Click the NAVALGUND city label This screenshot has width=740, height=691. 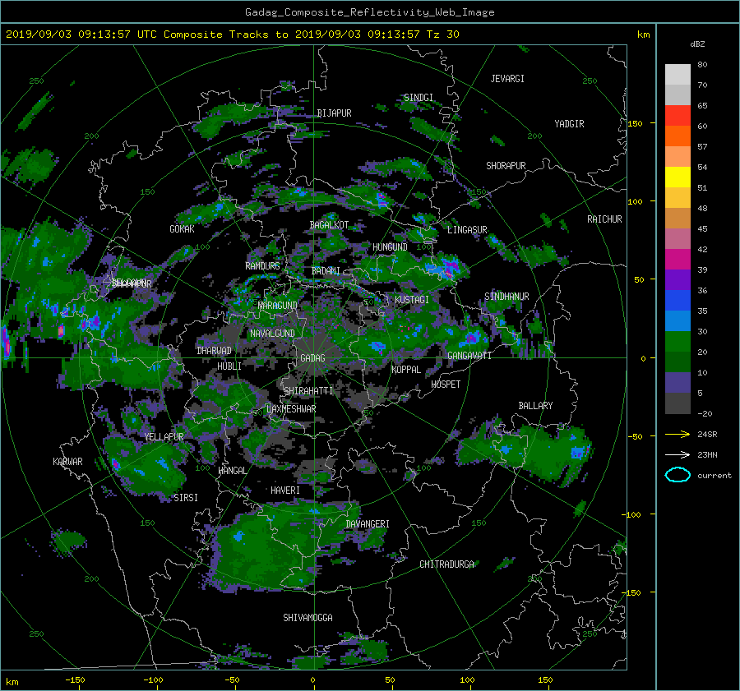pos(272,334)
